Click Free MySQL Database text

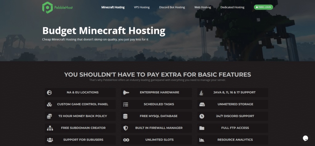pos(159,116)
